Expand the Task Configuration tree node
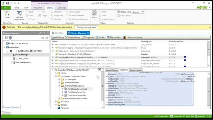213x120 pixels. tap(11, 62)
